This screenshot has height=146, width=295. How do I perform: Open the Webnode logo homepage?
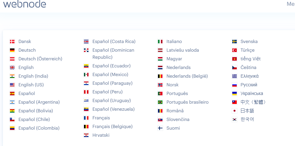(25, 4)
